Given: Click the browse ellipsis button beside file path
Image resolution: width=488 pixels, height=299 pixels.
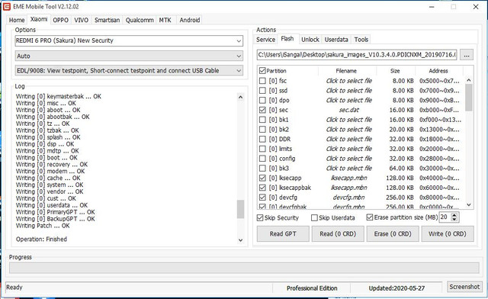Looking at the screenshot, I should pyautogui.click(x=467, y=55).
